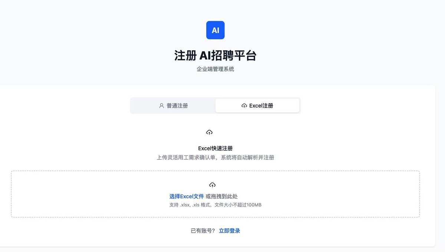Click the Excel快速注册 heading
This screenshot has height=252, width=445.
tap(215, 148)
